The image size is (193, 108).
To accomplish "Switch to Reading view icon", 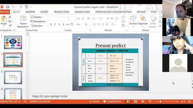I will click(143, 101).
